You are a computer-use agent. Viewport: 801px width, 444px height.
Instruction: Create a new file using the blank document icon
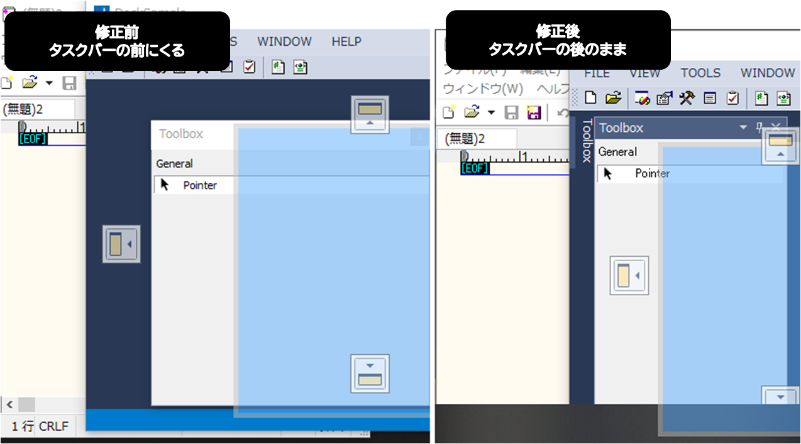tap(592, 99)
